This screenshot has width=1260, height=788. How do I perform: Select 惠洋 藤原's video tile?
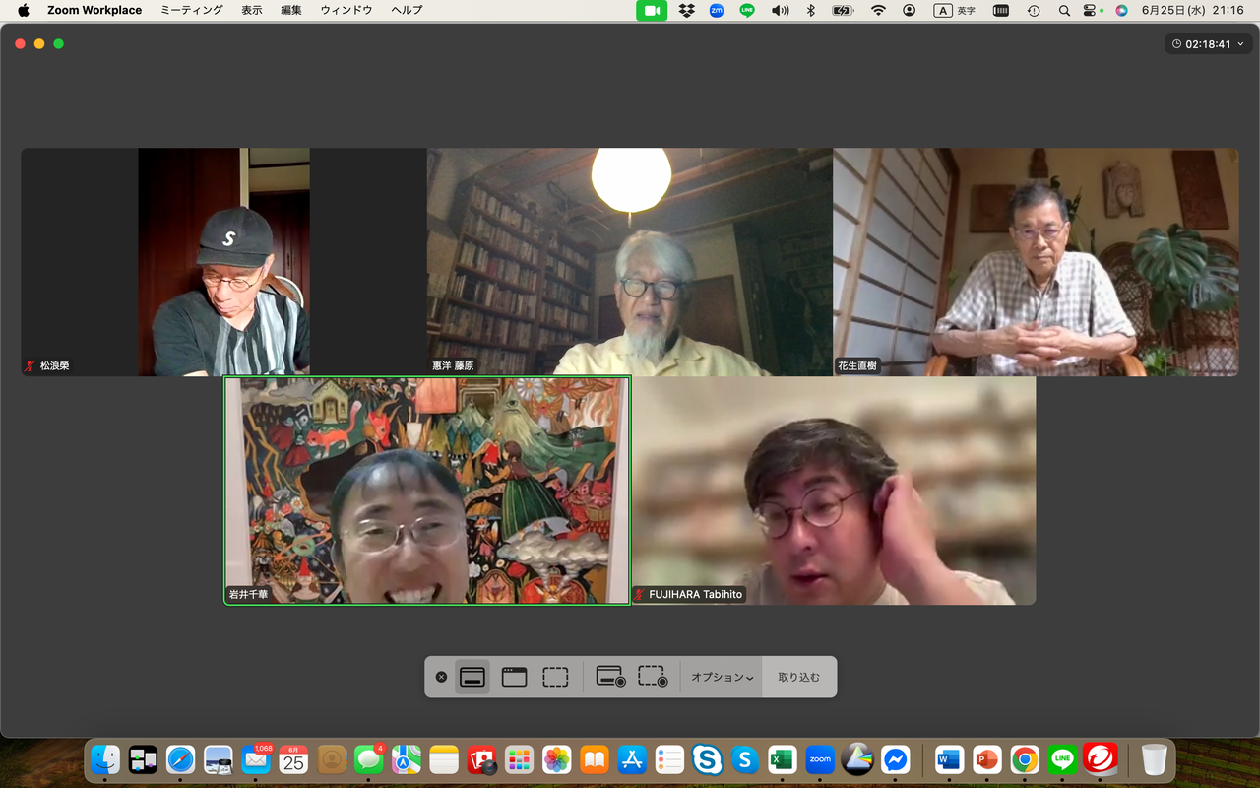[630, 262]
